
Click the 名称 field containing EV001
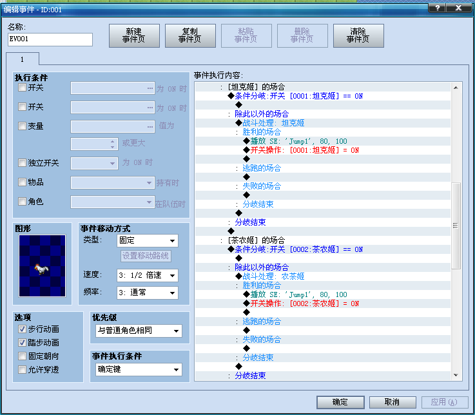click(50, 39)
